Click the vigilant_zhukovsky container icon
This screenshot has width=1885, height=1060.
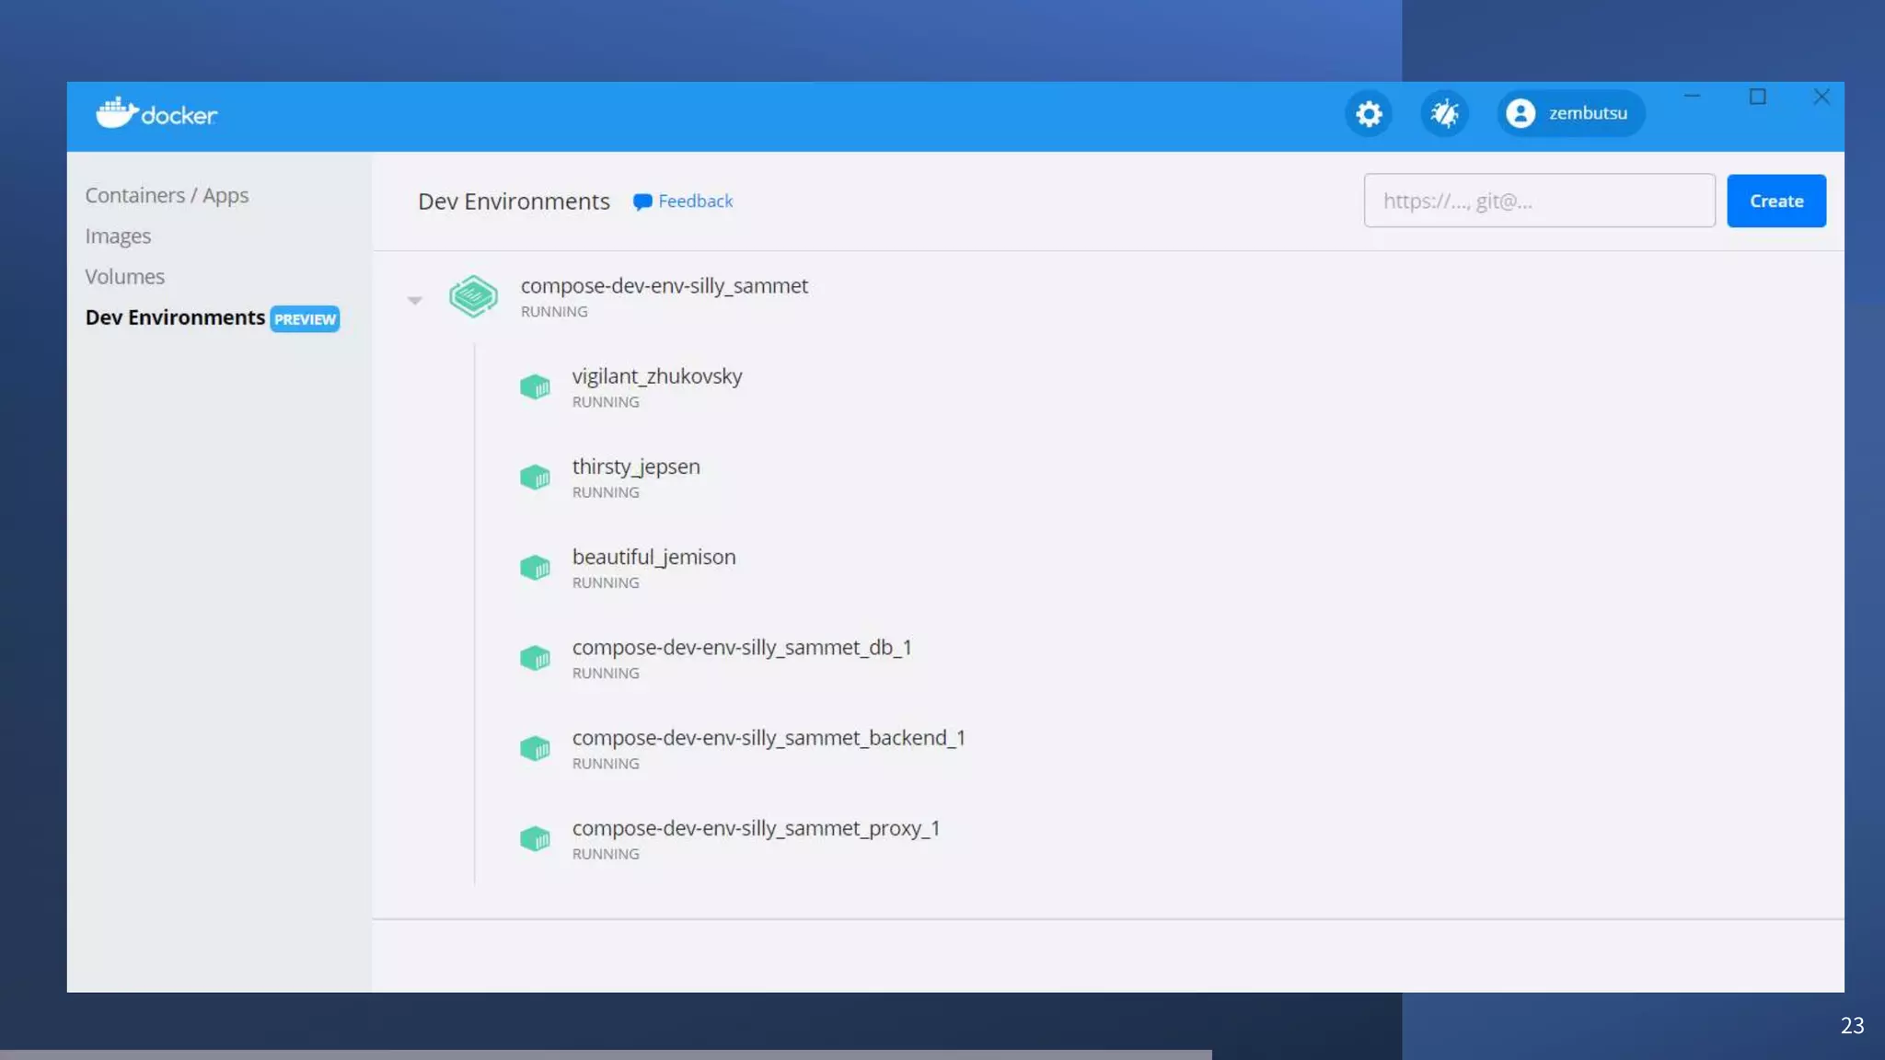[535, 387]
